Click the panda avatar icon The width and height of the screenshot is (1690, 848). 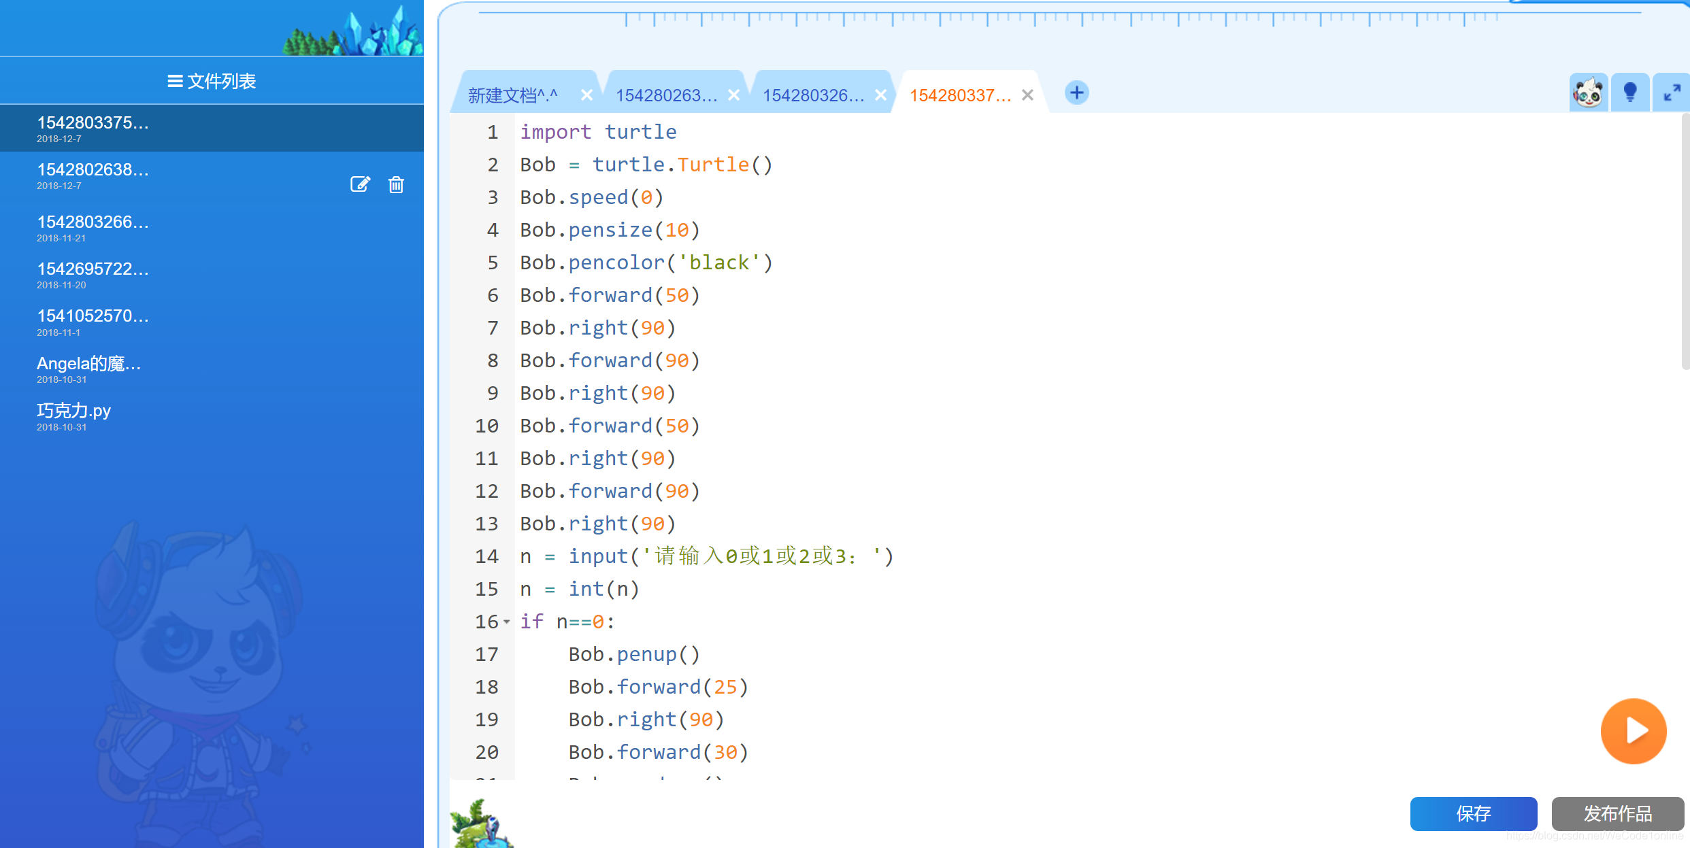(x=1588, y=92)
